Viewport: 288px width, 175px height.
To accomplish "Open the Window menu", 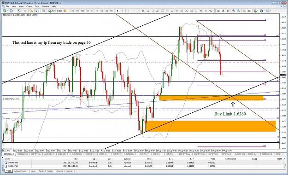I will tap(46, 6).
